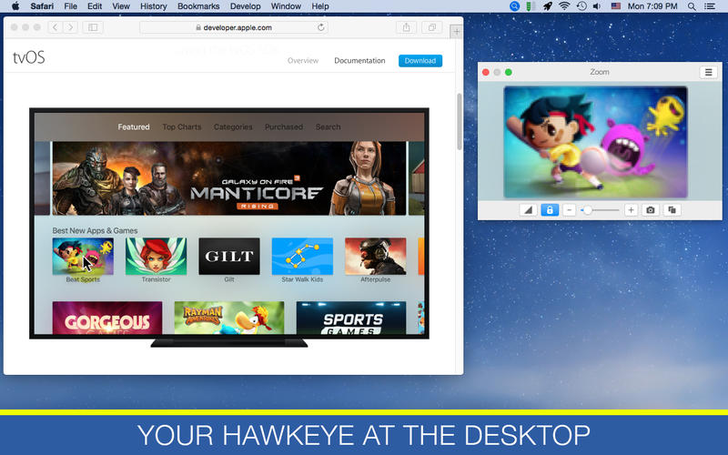Open the History menu

(x=153, y=6)
